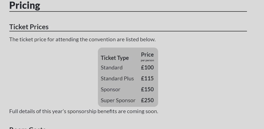
Task: Click the £250 price value
Action: (x=147, y=100)
